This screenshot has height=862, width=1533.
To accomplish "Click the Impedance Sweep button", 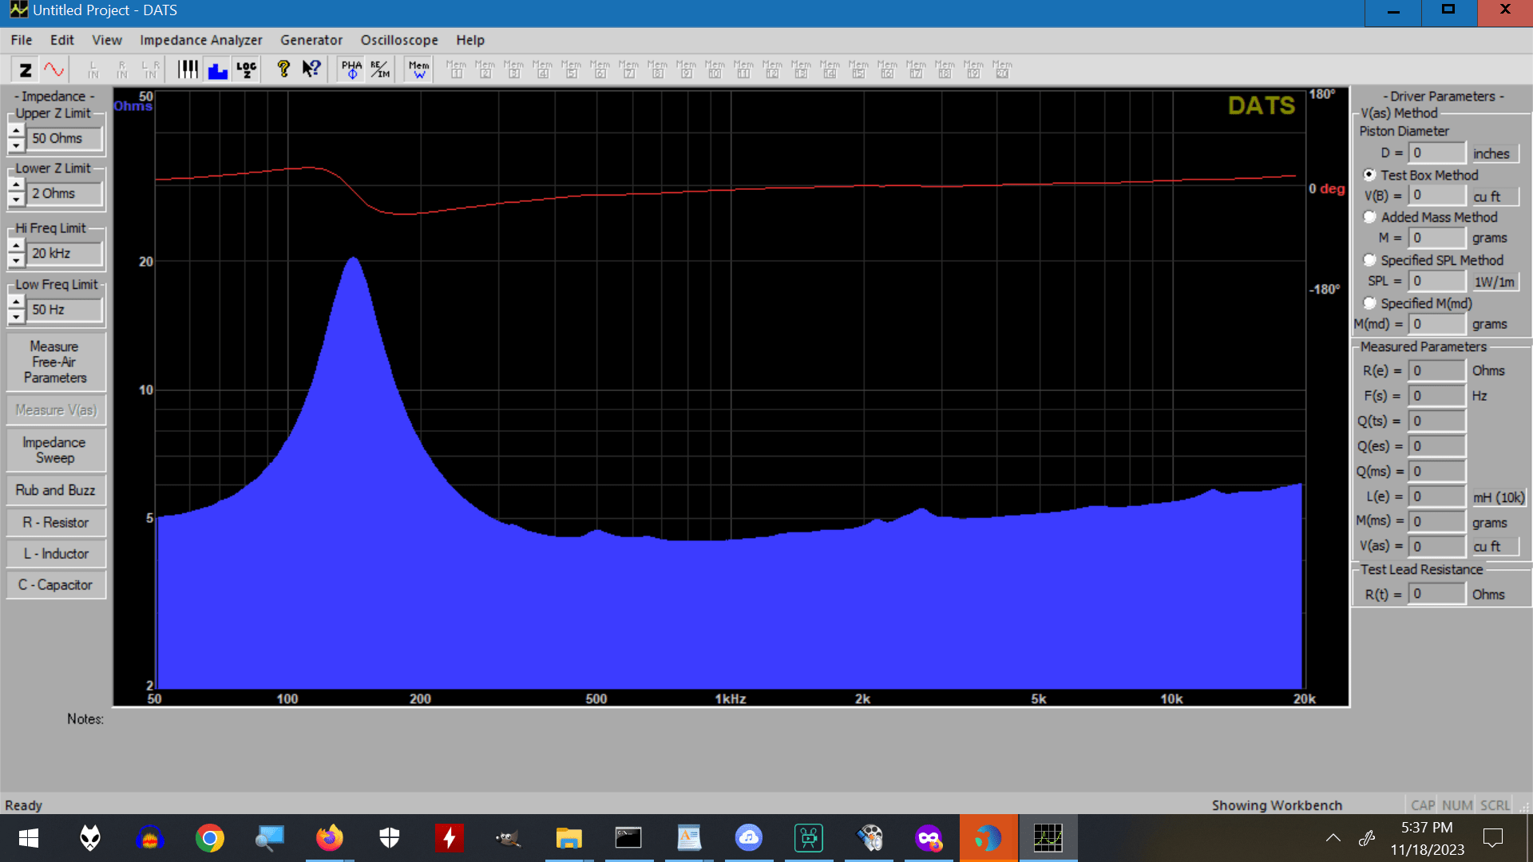I will pos(55,450).
